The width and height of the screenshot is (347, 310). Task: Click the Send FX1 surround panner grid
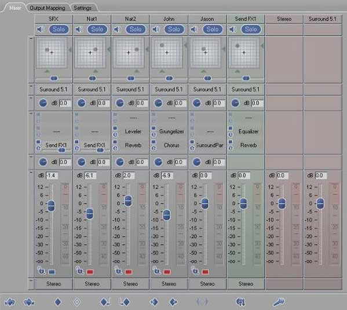(x=244, y=53)
